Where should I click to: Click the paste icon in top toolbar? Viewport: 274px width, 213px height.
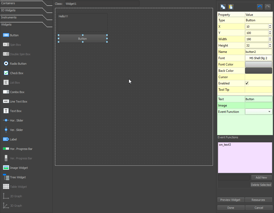click(x=231, y=7)
